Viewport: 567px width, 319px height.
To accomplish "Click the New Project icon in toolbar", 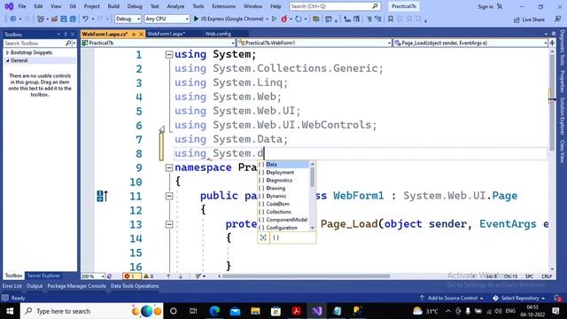I will 41,19.
